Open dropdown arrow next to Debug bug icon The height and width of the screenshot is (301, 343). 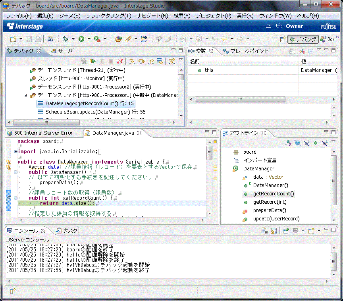pos(73,39)
